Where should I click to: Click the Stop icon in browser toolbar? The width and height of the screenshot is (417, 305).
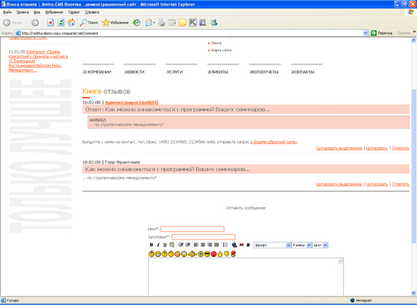click(51, 22)
